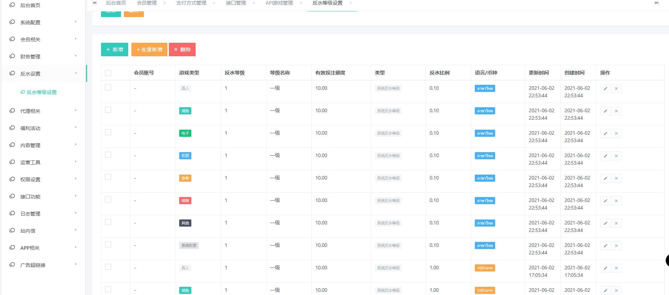
Task: Close the API游戏管理 tab
Action: tap(301, 3)
